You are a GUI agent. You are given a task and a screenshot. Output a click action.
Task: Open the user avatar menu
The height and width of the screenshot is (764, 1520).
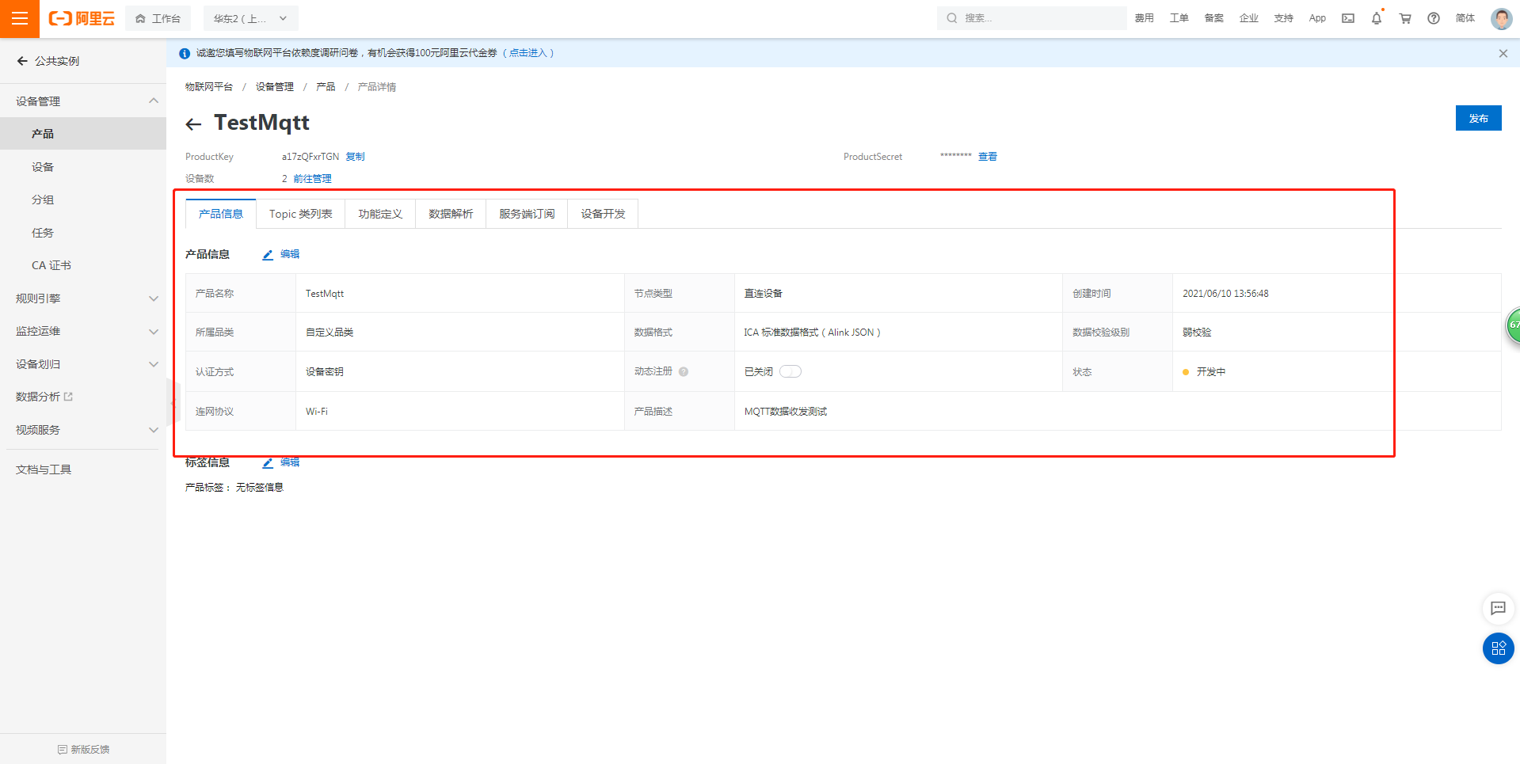click(x=1501, y=18)
